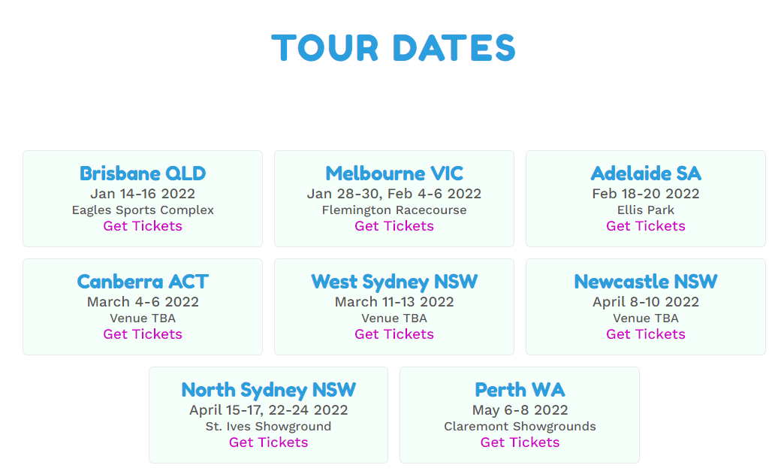Image resolution: width=775 pixels, height=474 pixels.
Task: Click the St. Ives Showground venue text
Action: 268,426
